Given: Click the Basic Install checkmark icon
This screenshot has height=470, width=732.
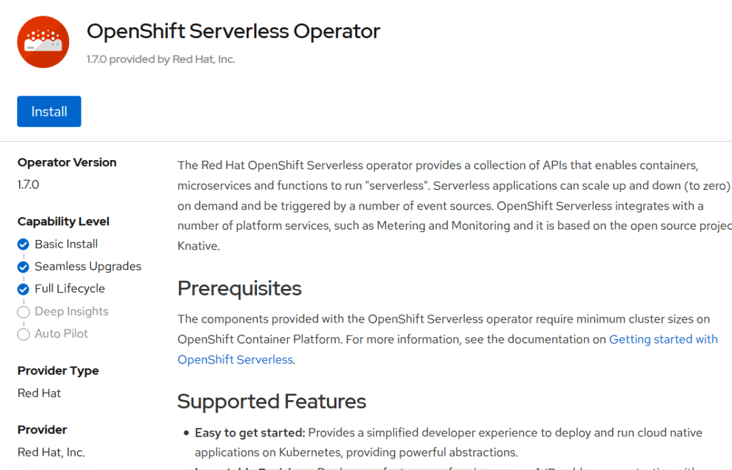Looking at the screenshot, I should point(23,244).
